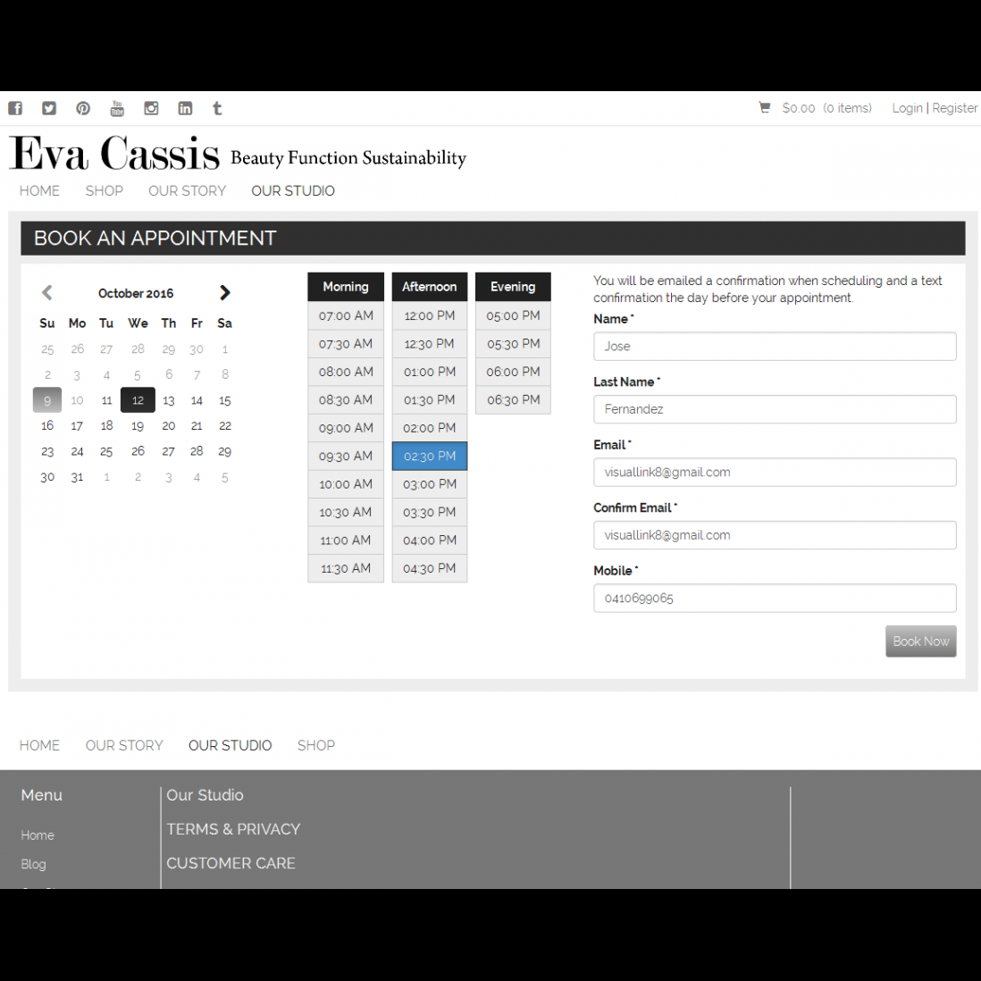The width and height of the screenshot is (981, 981).
Task: Open the Pinterest social icon
Action: [83, 108]
